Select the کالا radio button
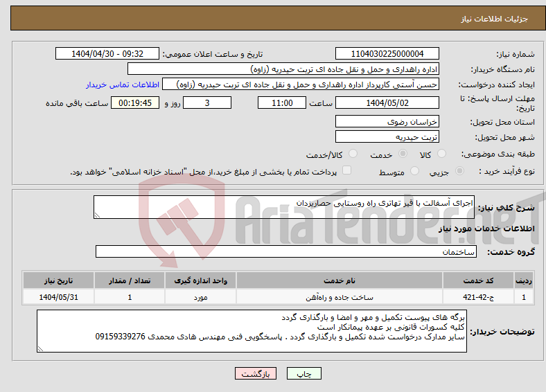 point(441,154)
